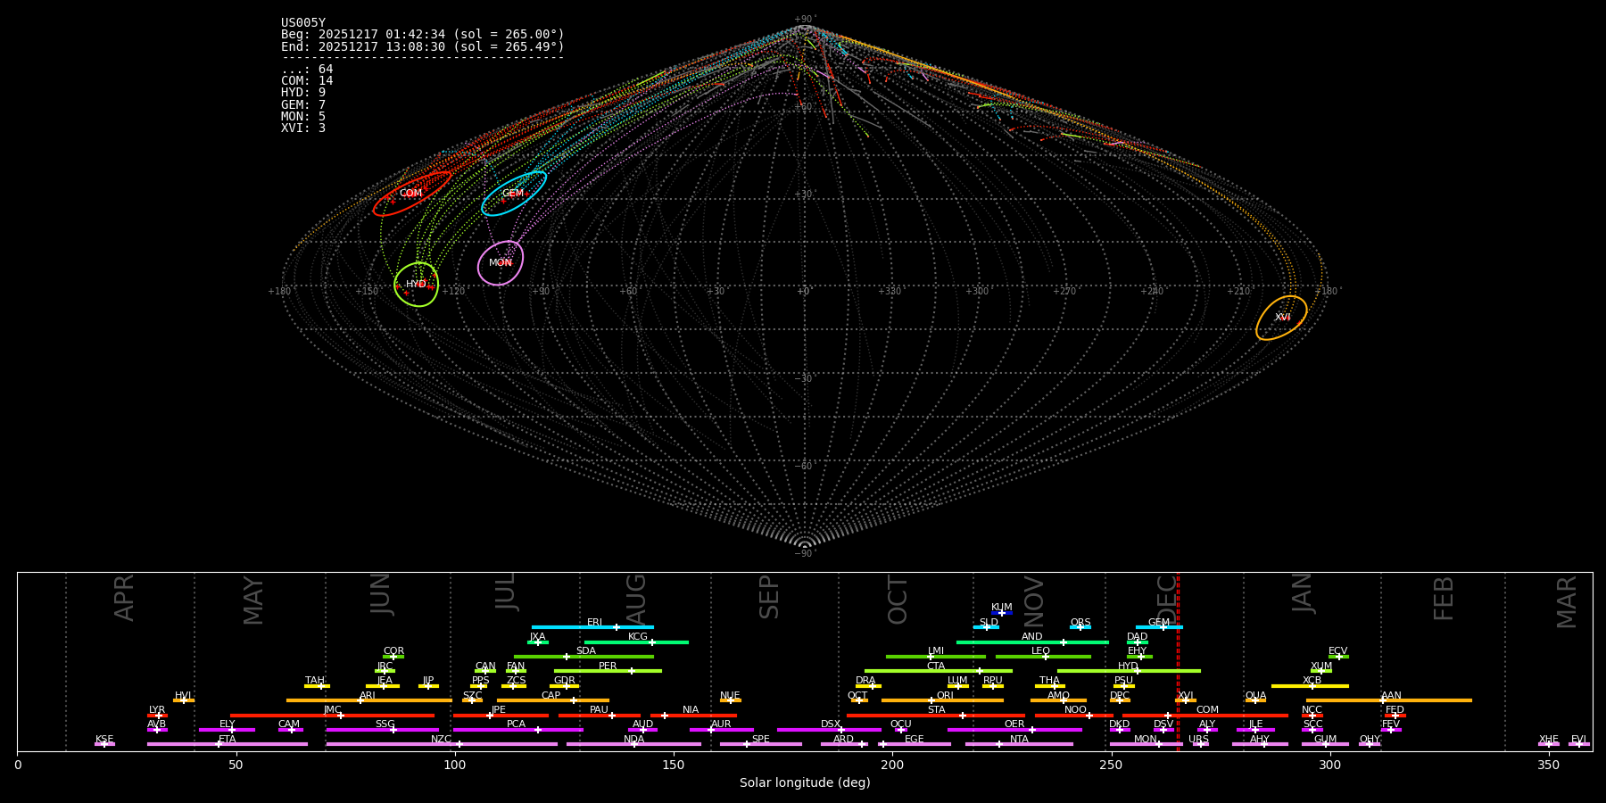The image size is (1606, 803).
Task: Select the pink ETA shower bar
Action: [x=227, y=744]
